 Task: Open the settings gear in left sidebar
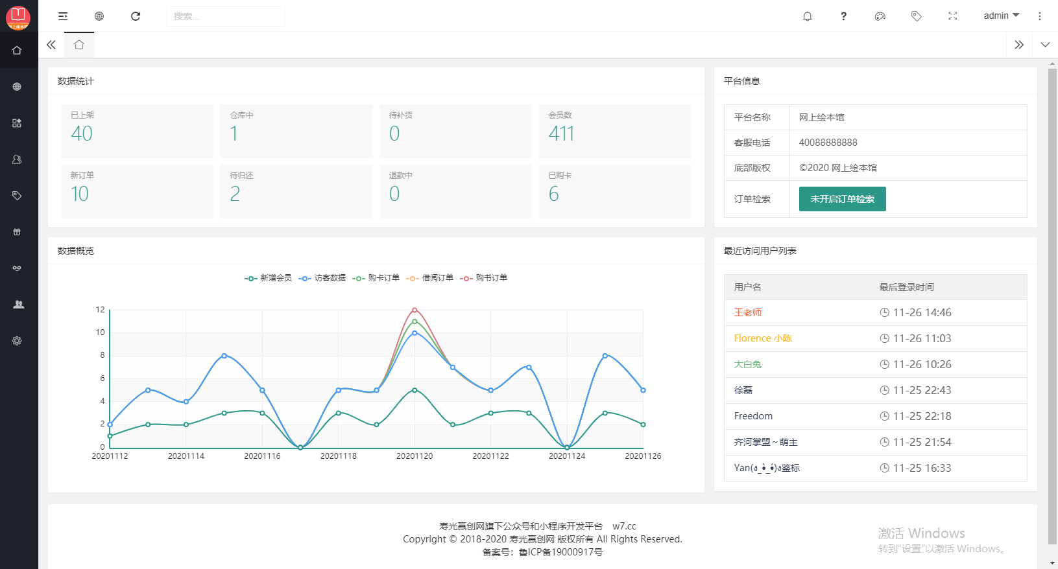[x=17, y=340]
